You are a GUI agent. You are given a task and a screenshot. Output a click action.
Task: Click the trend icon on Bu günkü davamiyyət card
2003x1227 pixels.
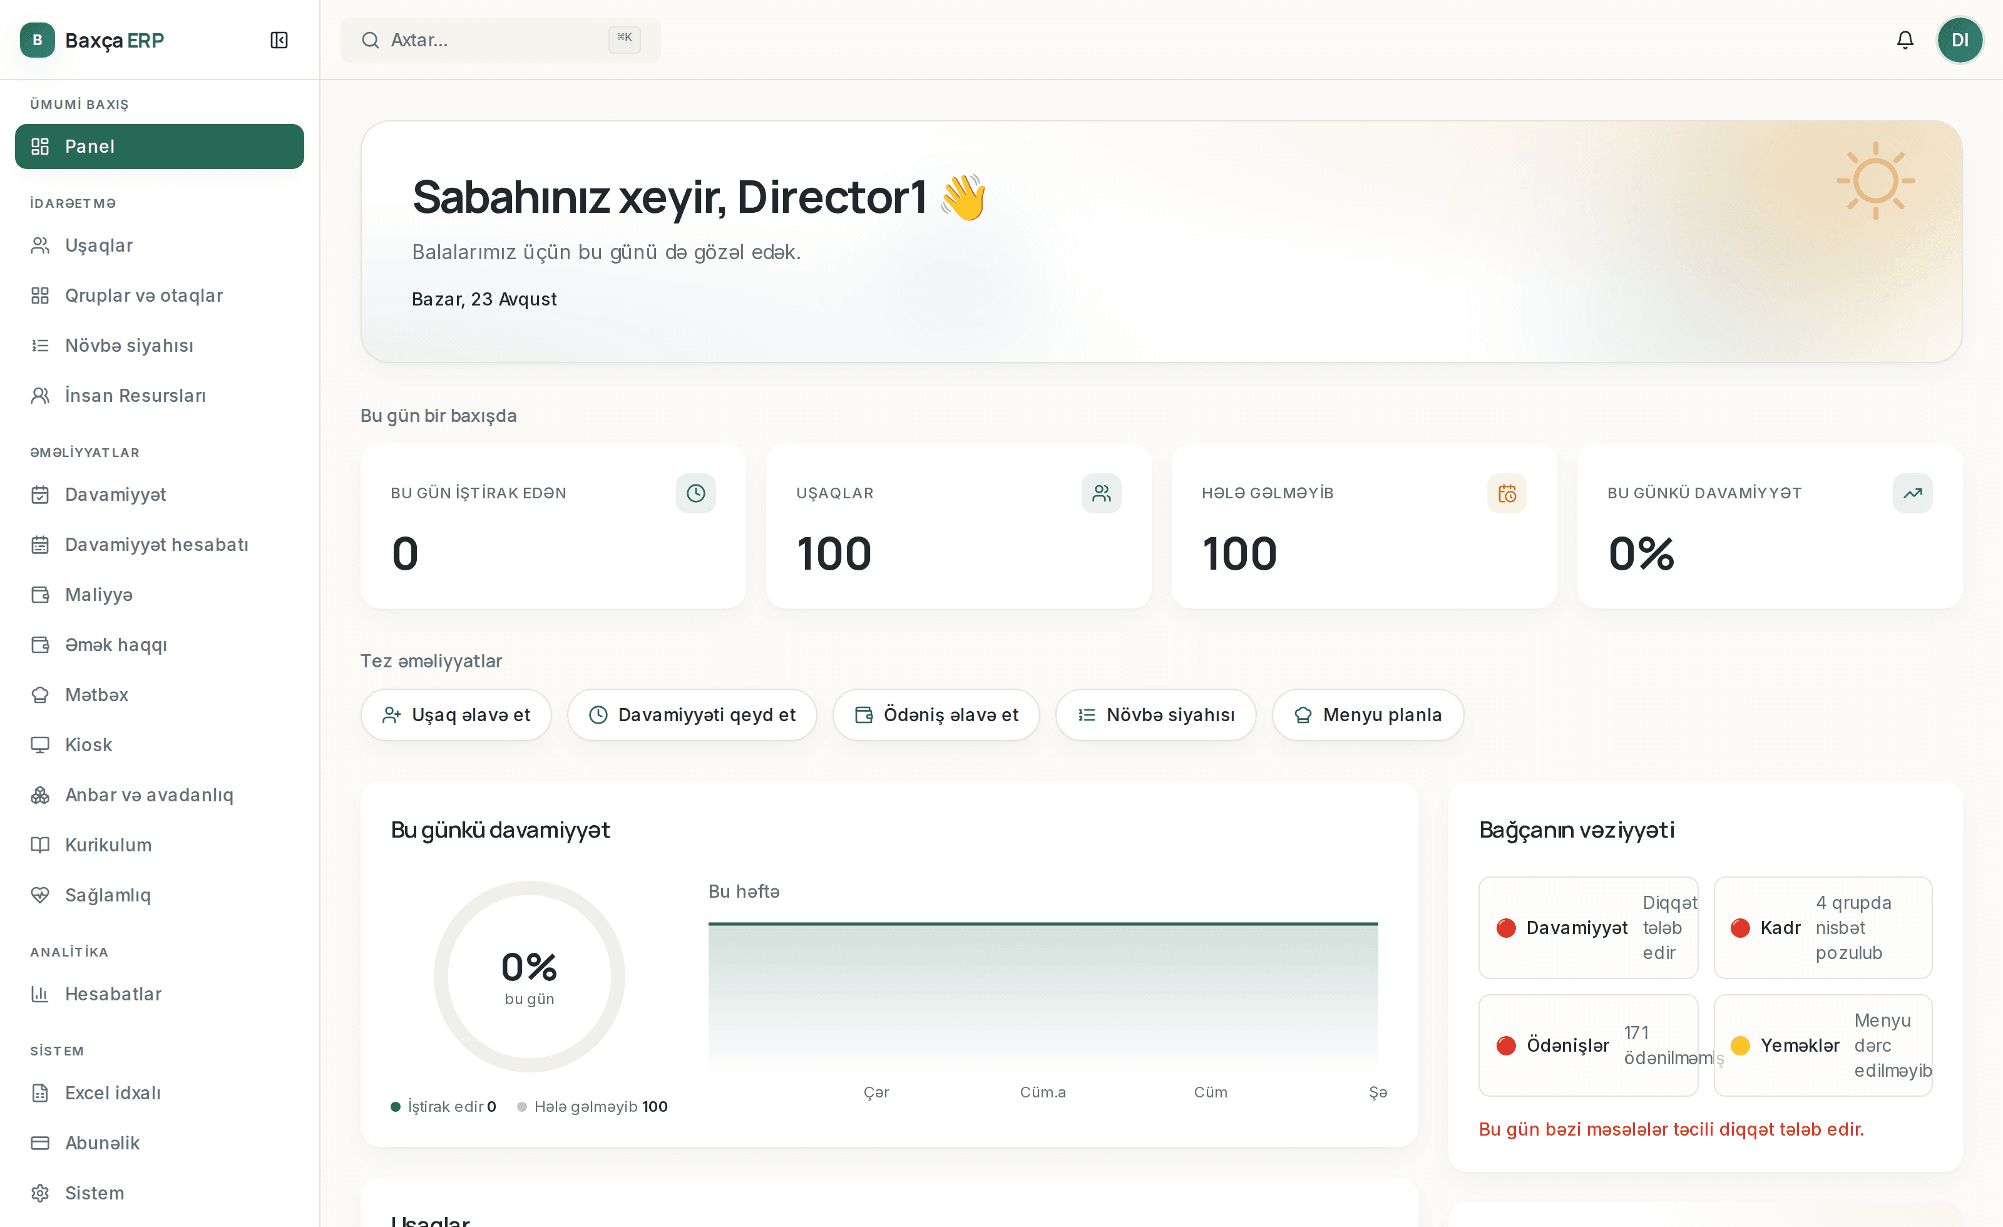point(1912,493)
